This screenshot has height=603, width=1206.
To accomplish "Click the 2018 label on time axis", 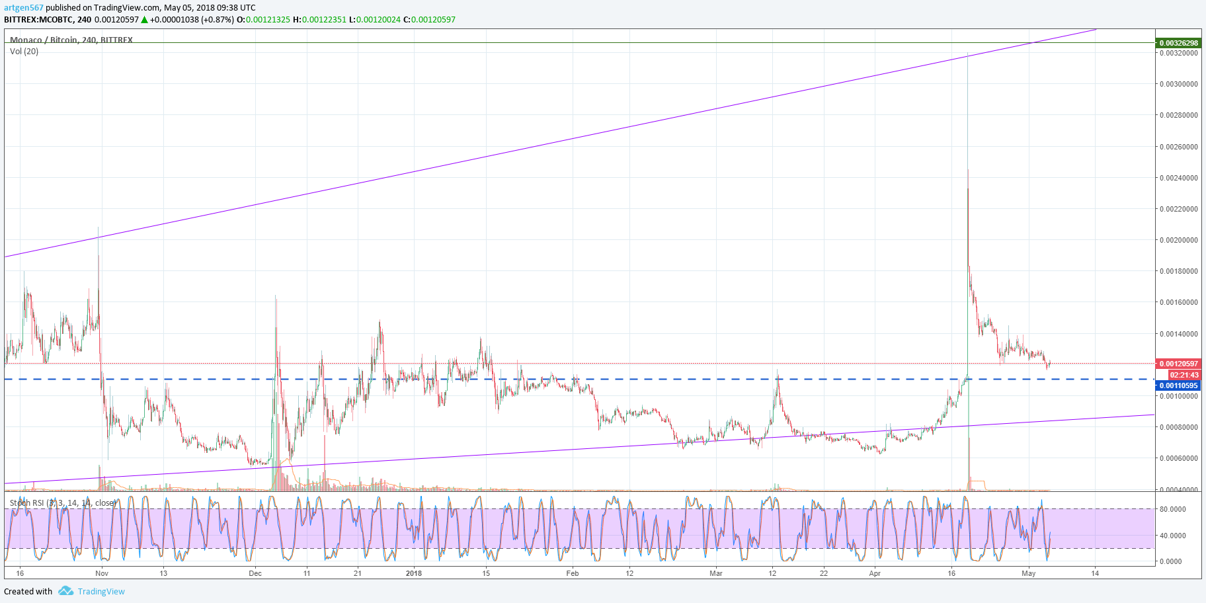I will pyautogui.click(x=414, y=573).
